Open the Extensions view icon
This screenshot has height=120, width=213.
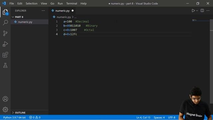tap(5, 55)
